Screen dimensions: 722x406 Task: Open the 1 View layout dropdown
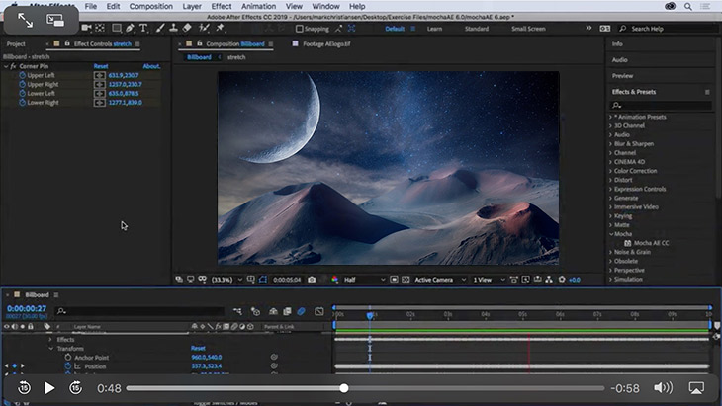point(489,280)
